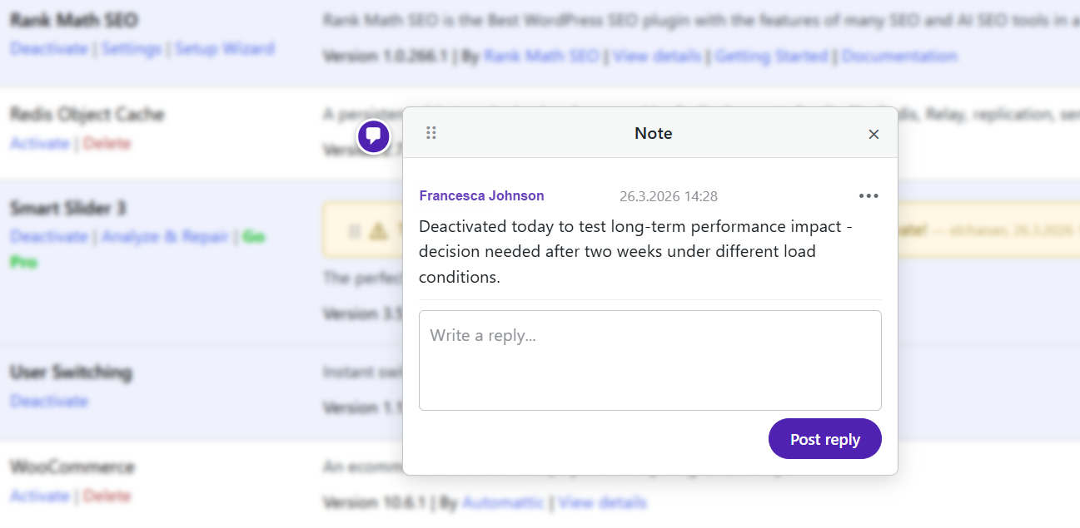Open Rank Math SEO Settings

132,50
